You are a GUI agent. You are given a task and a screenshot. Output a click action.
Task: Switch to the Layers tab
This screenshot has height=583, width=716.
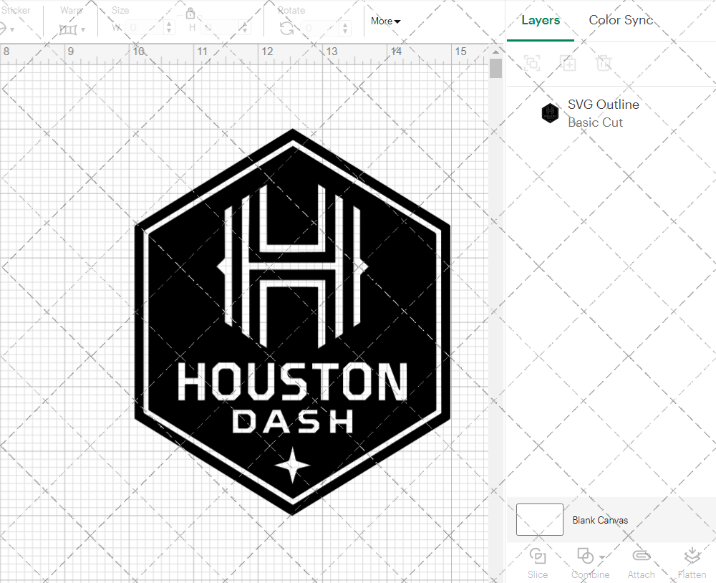(541, 20)
